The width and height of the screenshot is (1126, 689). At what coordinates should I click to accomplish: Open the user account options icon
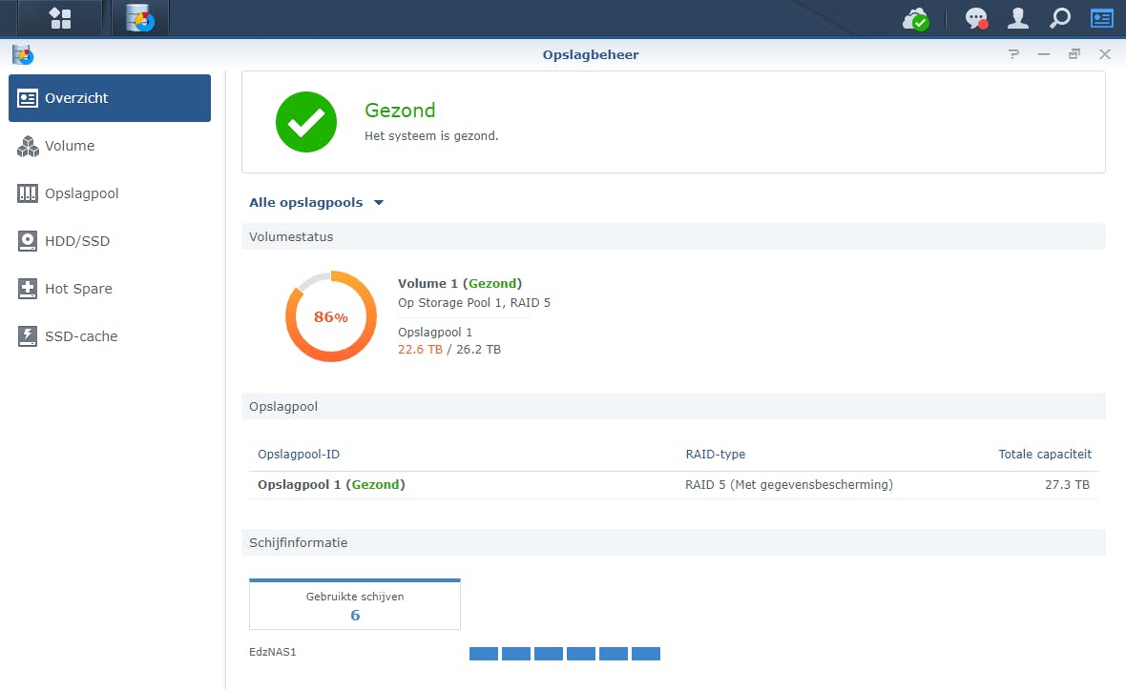[1017, 18]
